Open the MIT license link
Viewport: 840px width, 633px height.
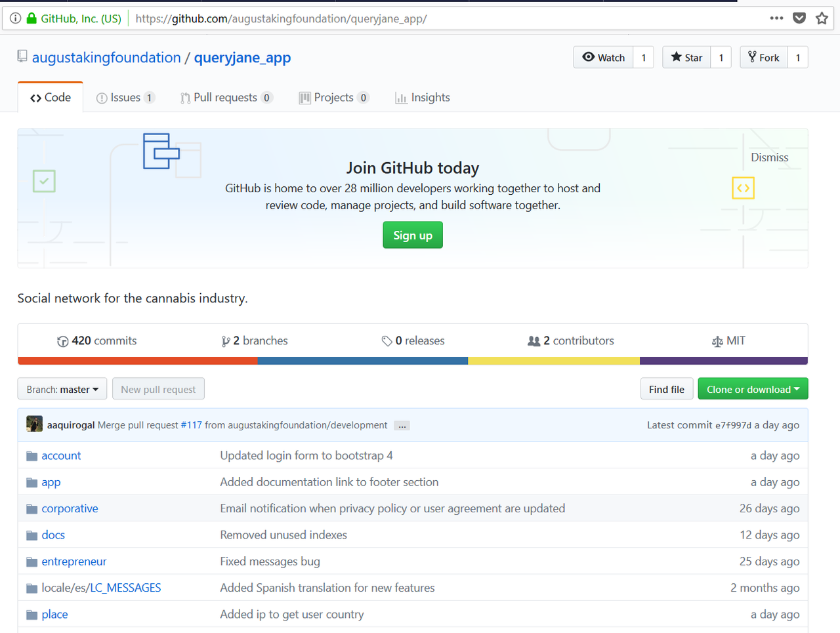tap(728, 340)
